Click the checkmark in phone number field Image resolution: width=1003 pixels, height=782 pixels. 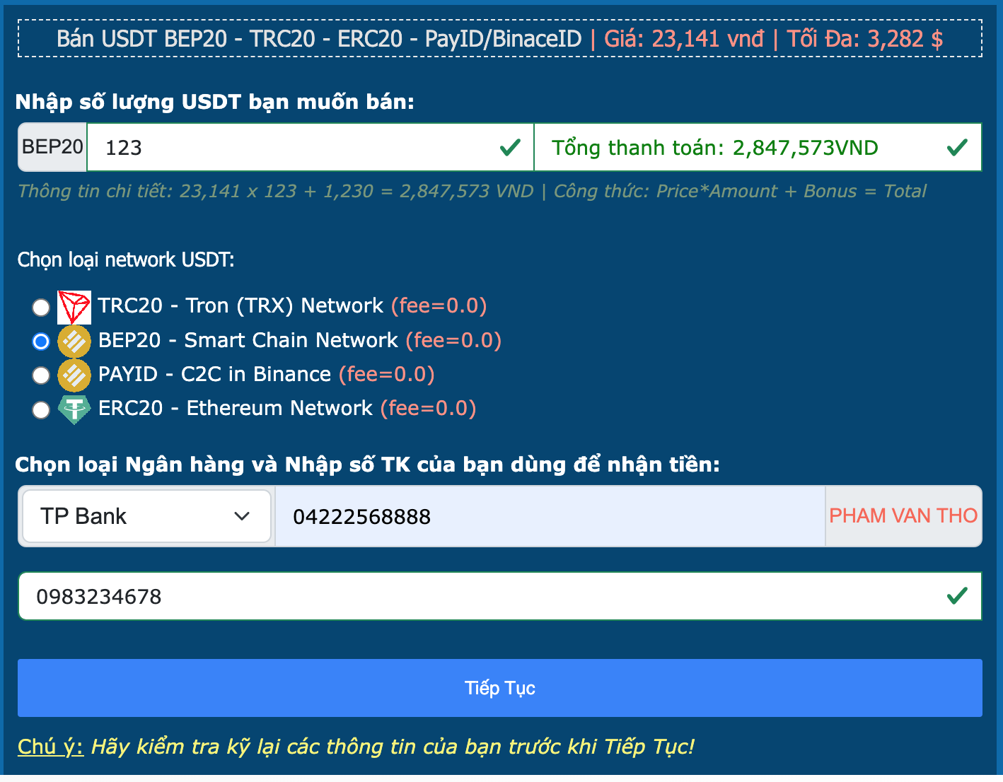pyautogui.click(x=957, y=596)
